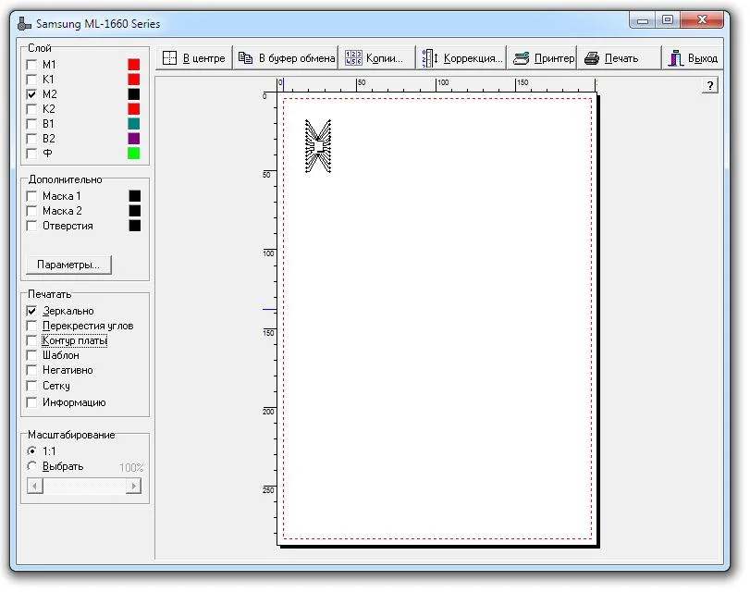
Task: Copy to clipboard with 'В буфер обмена'
Action: 286,58
